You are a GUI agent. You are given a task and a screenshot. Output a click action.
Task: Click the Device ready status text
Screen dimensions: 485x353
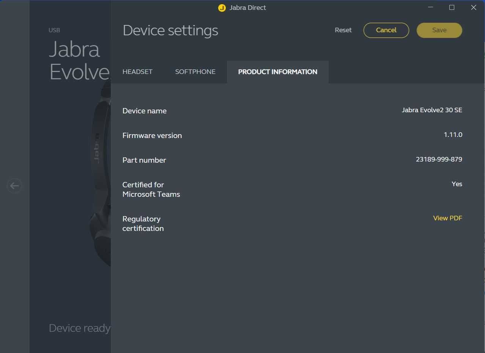pos(79,328)
